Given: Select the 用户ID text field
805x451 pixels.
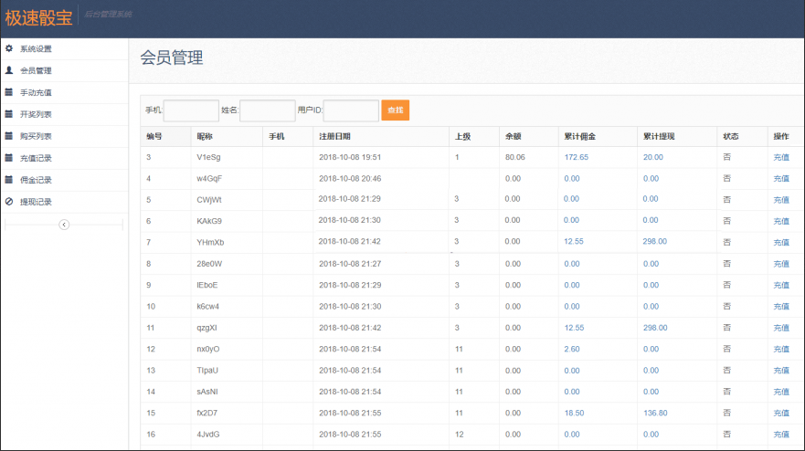Looking at the screenshot, I should (351, 110).
